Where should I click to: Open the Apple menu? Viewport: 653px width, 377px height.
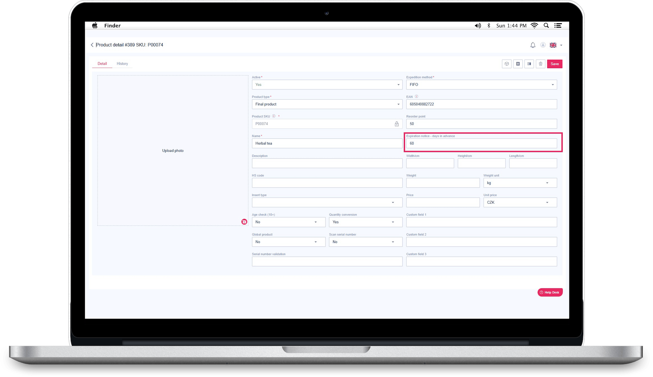pos(95,25)
